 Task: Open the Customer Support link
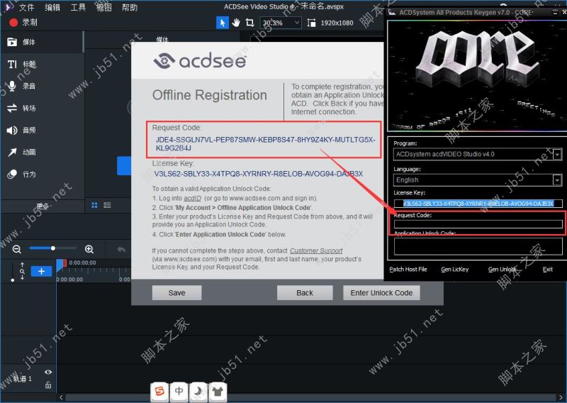316,250
